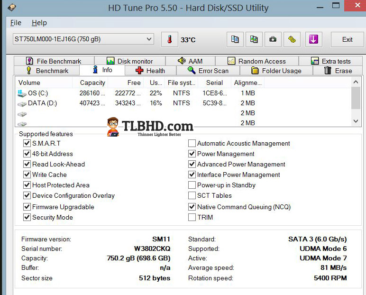Click the SM11 firmware version value
Screen dimensions: 366x295
(161, 239)
